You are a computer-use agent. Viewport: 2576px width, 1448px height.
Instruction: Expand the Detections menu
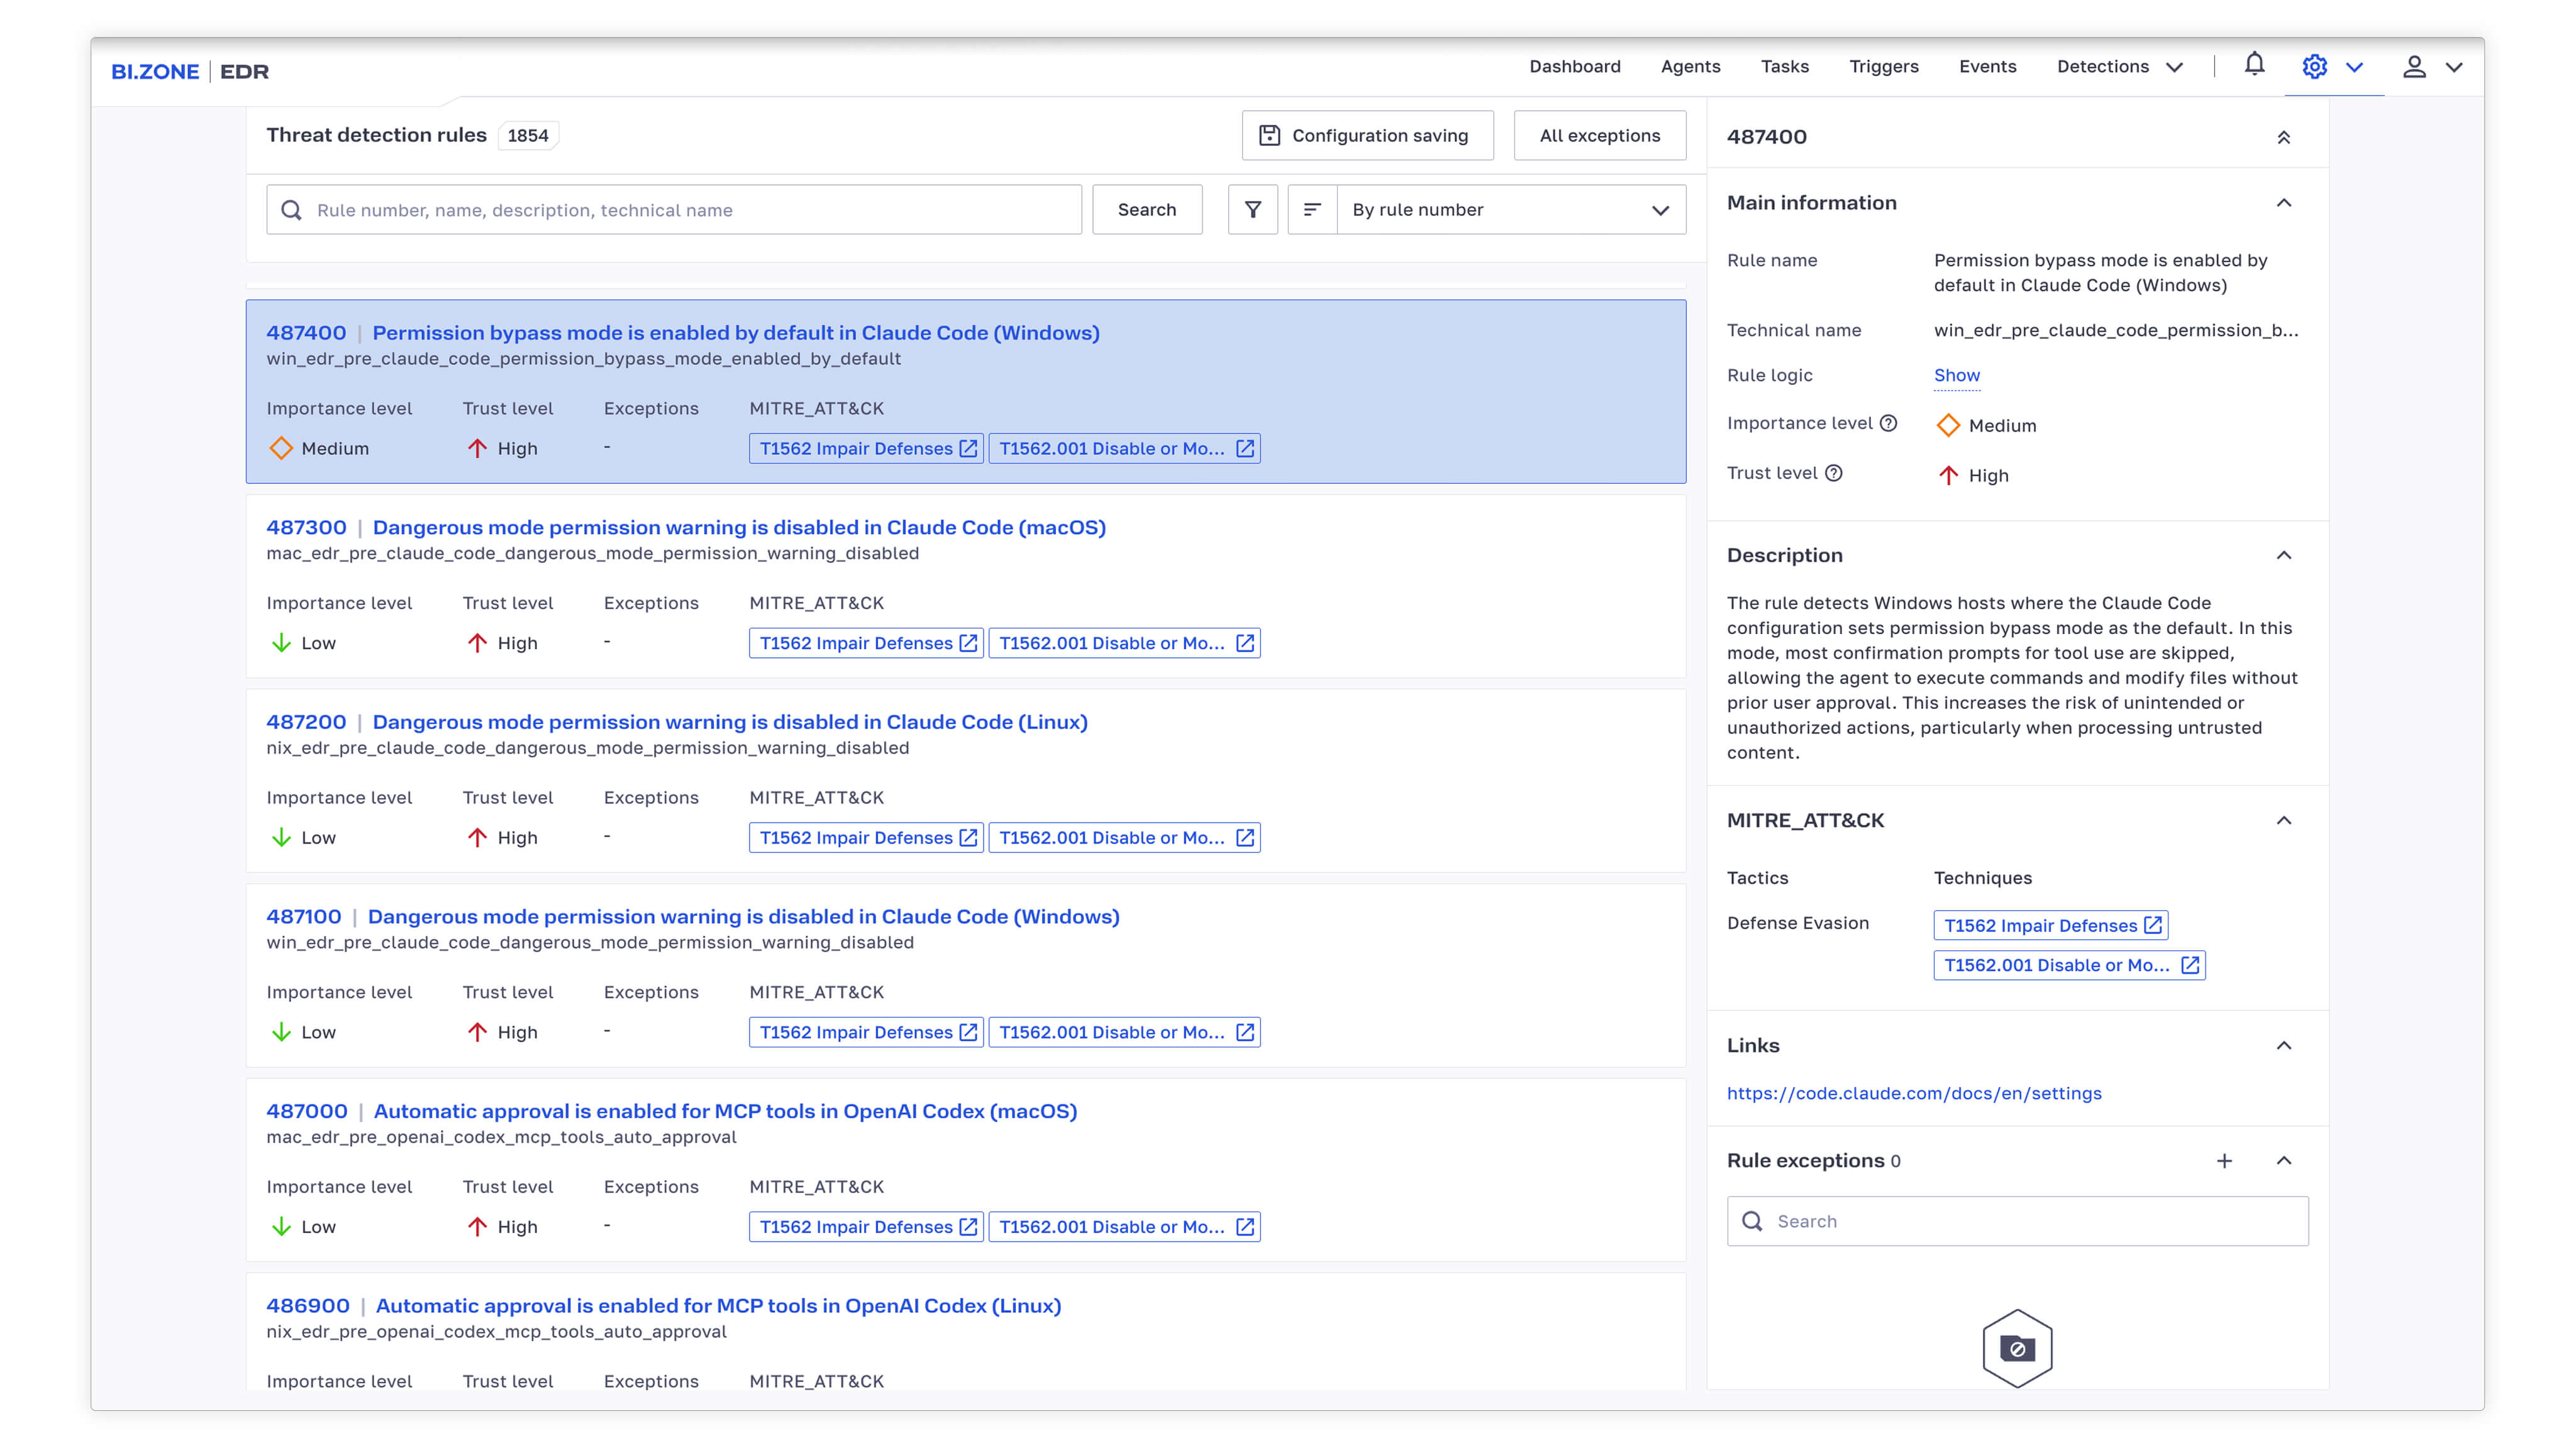pos(2119,66)
